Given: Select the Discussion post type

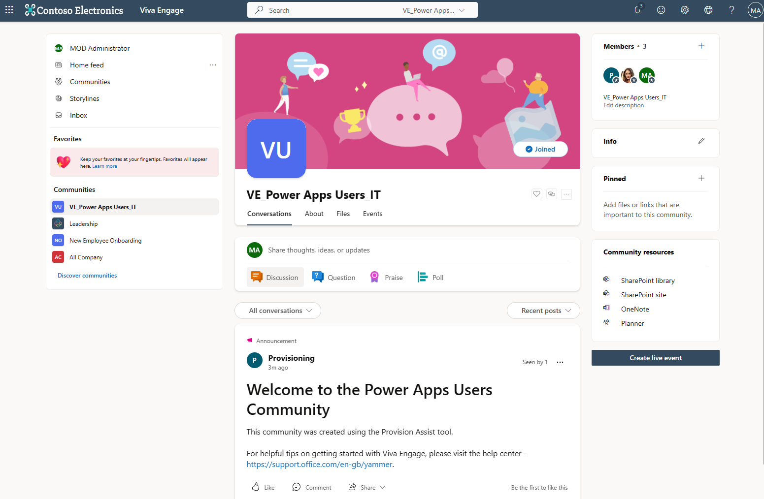Looking at the screenshot, I should tap(275, 277).
